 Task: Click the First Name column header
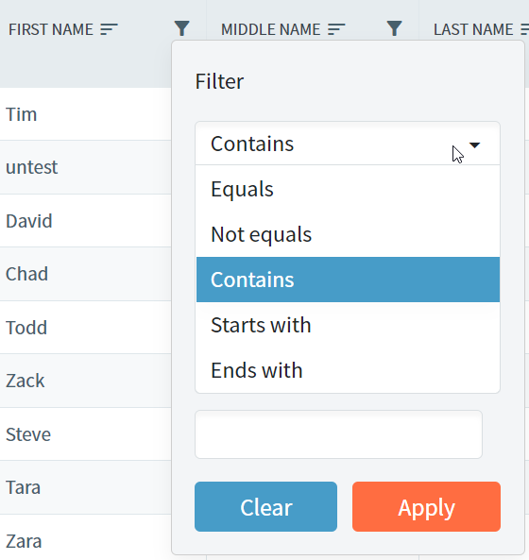coord(51,29)
